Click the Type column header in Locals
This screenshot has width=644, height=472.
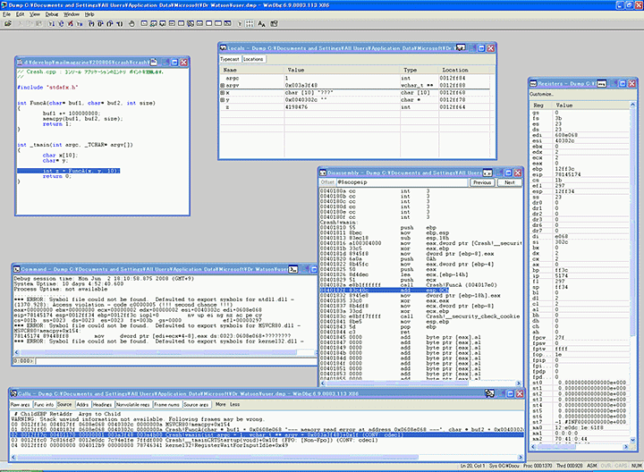pyautogui.click(x=419, y=71)
